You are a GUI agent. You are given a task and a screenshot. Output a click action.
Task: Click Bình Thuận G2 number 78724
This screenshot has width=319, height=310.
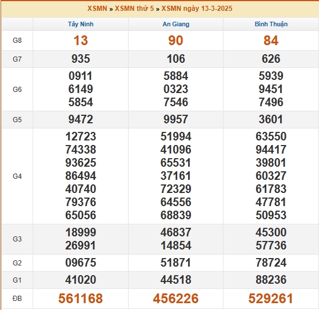coord(271,263)
